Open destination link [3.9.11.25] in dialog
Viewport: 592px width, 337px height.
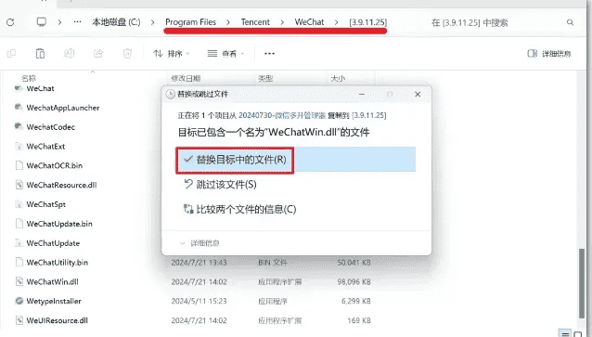click(369, 115)
